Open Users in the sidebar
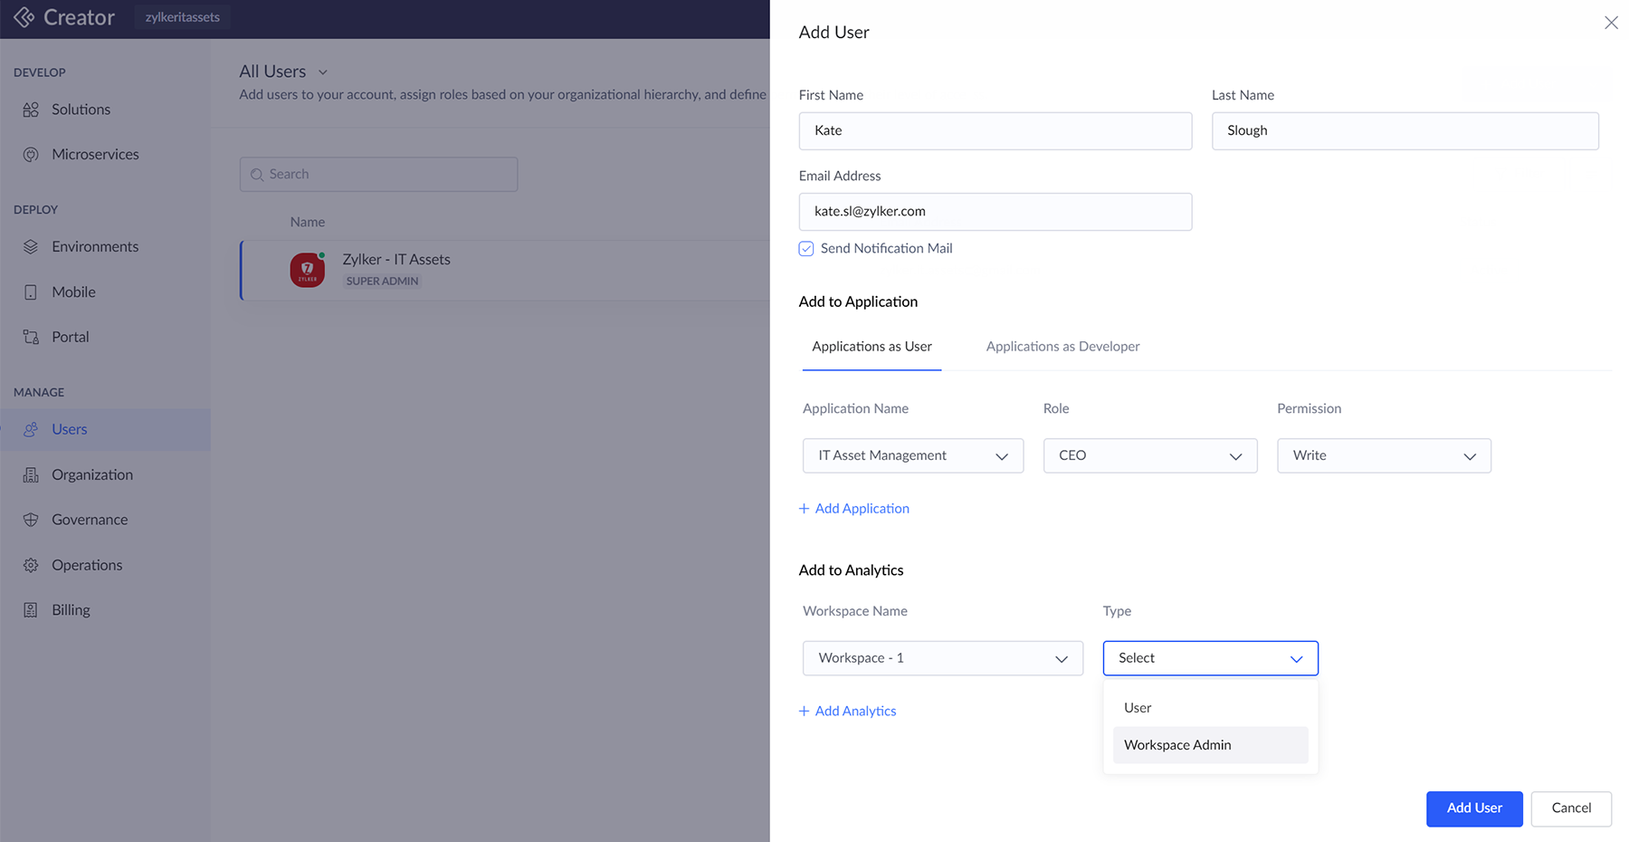The height and width of the screenshot is (842, 1629). point(105,430)
